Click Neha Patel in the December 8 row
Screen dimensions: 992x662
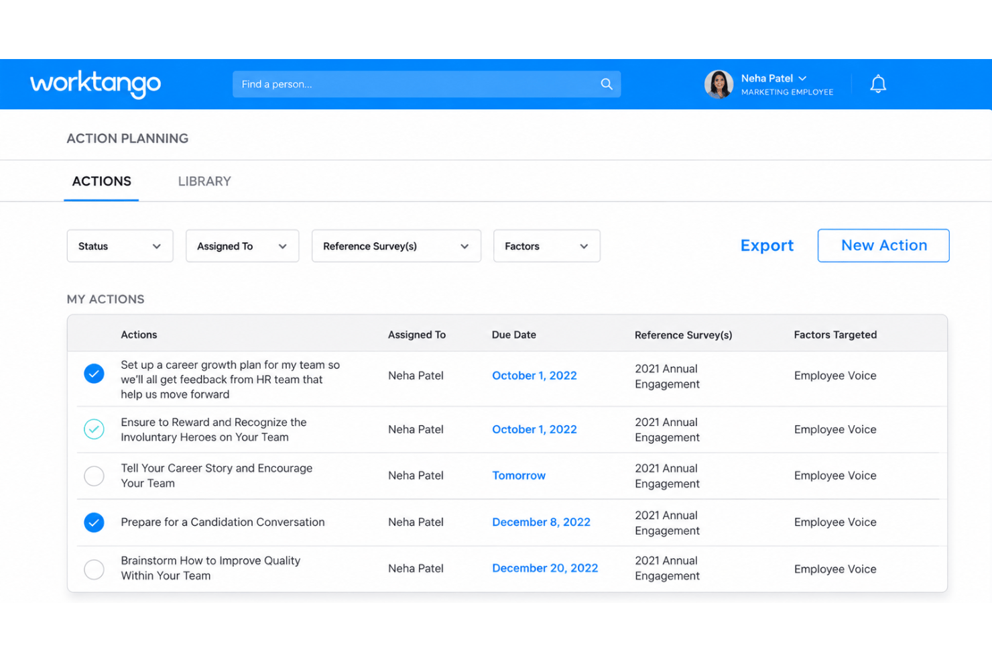coord(416,522)
